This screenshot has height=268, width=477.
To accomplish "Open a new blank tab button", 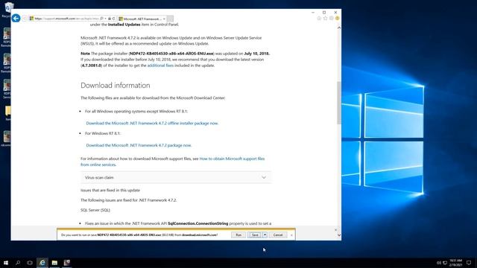I will click(171, 19).
